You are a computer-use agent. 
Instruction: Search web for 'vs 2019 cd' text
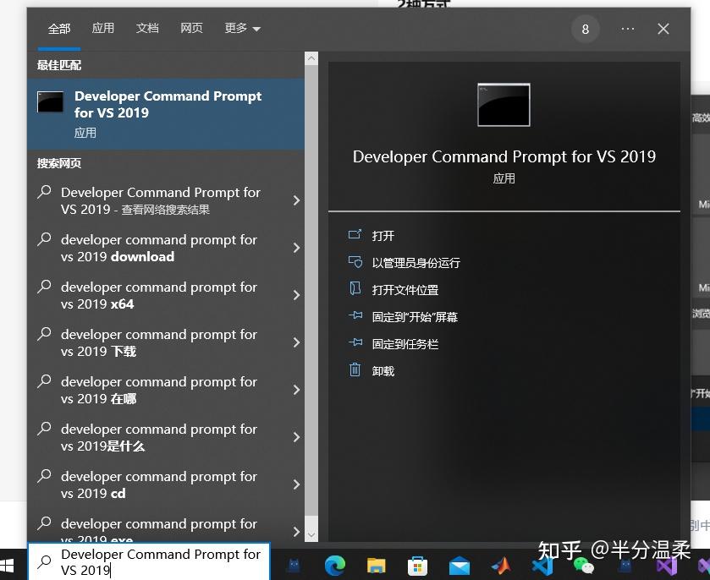click(x=159, y=484)
